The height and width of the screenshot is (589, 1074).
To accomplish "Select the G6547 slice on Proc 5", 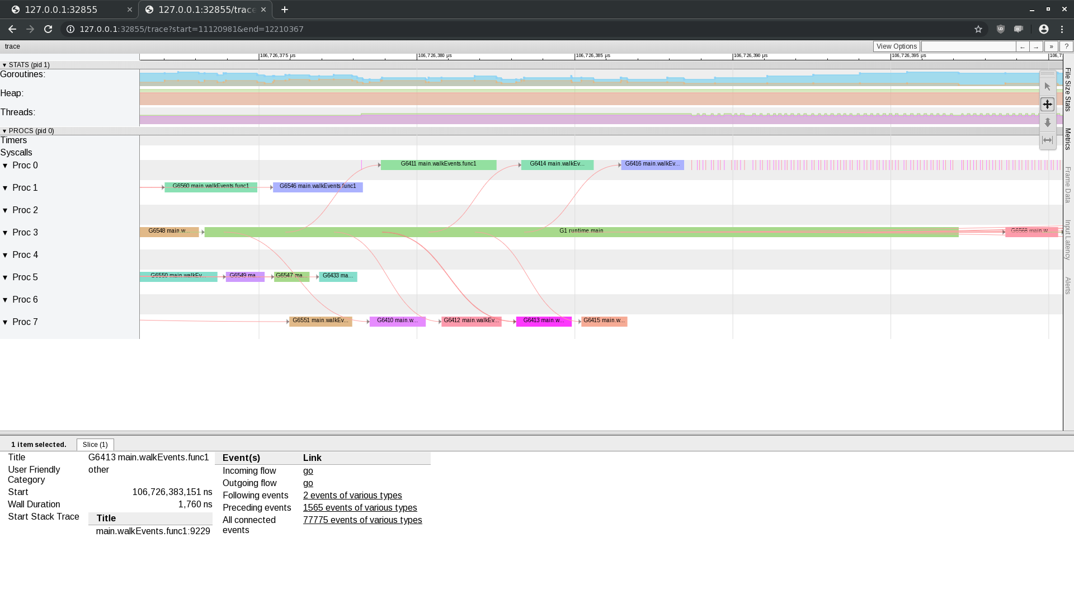I will pos(291,276).
